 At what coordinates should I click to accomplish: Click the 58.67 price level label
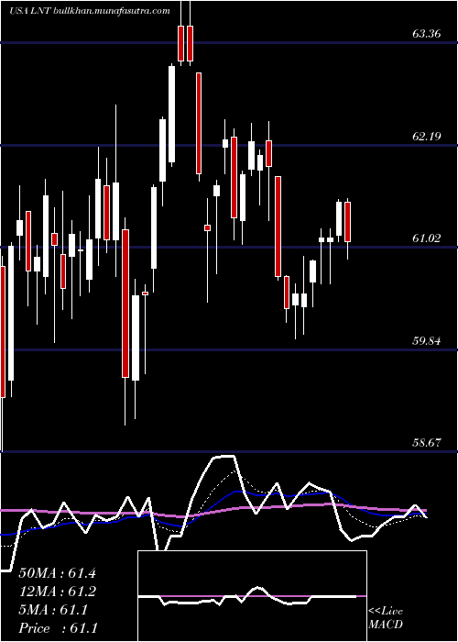pyautogui.click(x=427, y=442)
